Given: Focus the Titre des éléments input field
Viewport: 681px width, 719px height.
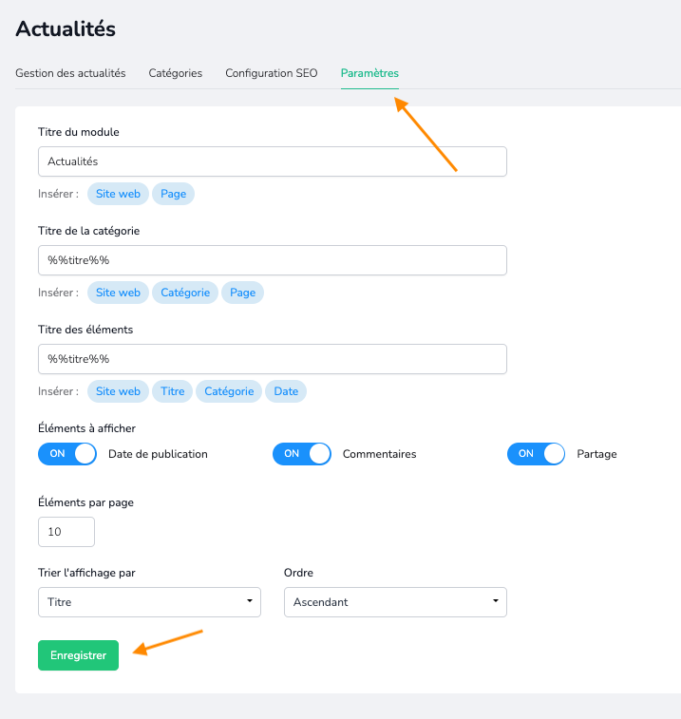Looking at the screenshot, I should pos(273,359).
